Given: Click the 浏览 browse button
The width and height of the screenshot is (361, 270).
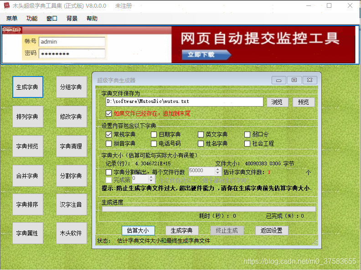Looking at the screenshot, I should 278,102.
